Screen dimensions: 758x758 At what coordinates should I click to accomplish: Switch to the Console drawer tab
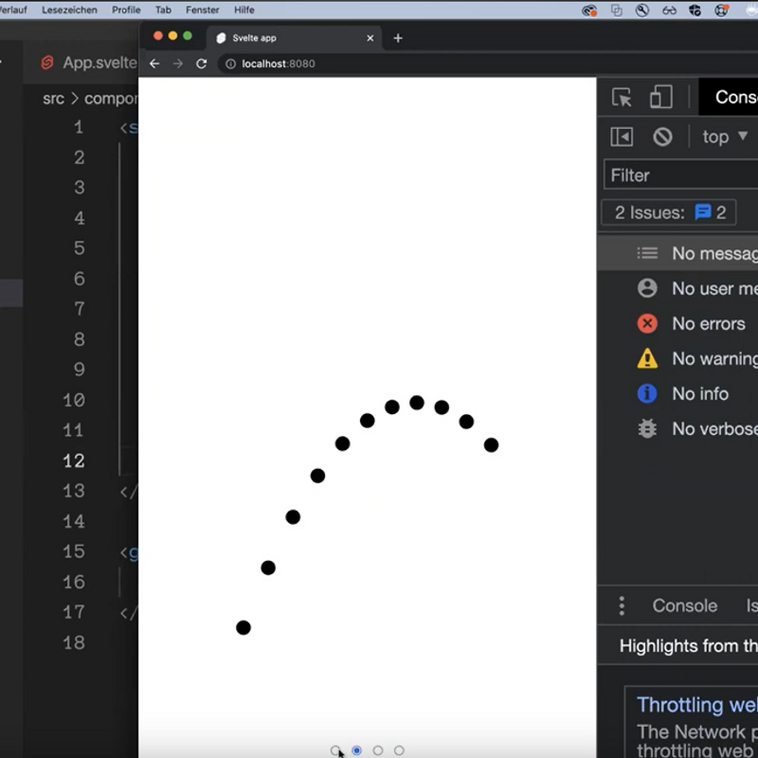click(x=684, y=605)
